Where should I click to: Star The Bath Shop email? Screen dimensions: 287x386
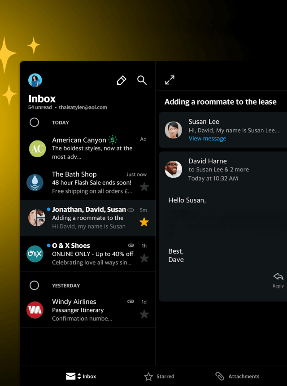pyautogui.click(x=144, y=187)
